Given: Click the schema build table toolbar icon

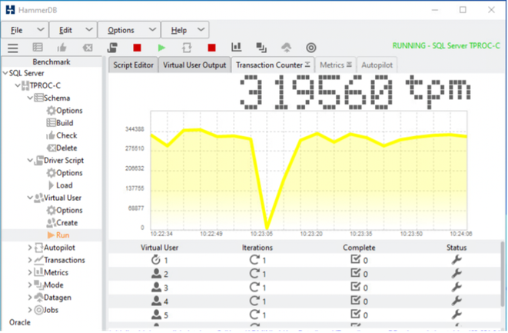Looking at the screenshot, I should click(x=38, y=48).
